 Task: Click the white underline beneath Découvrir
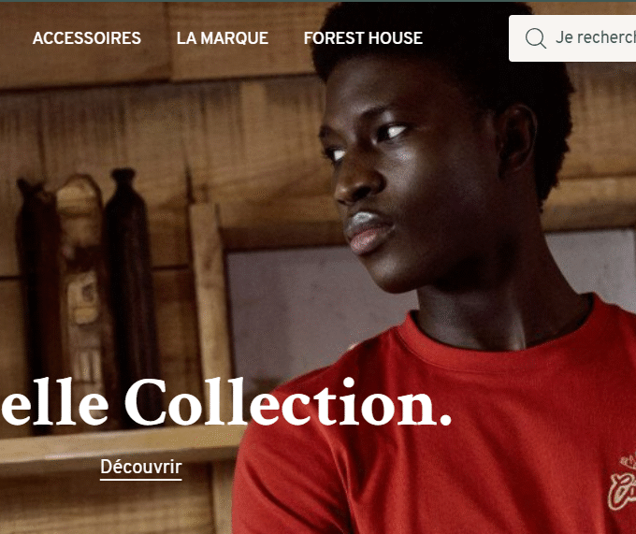(140, 479)
